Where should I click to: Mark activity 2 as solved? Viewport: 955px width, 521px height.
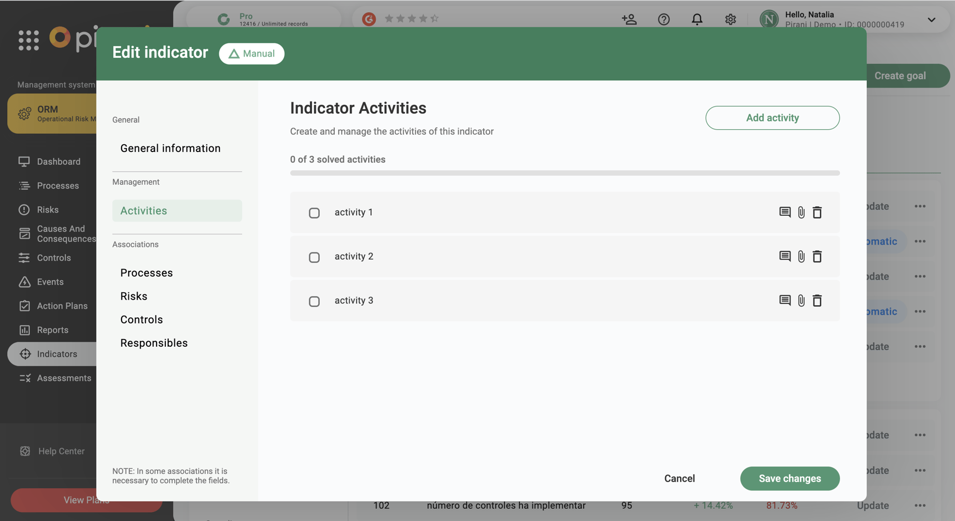314,257
